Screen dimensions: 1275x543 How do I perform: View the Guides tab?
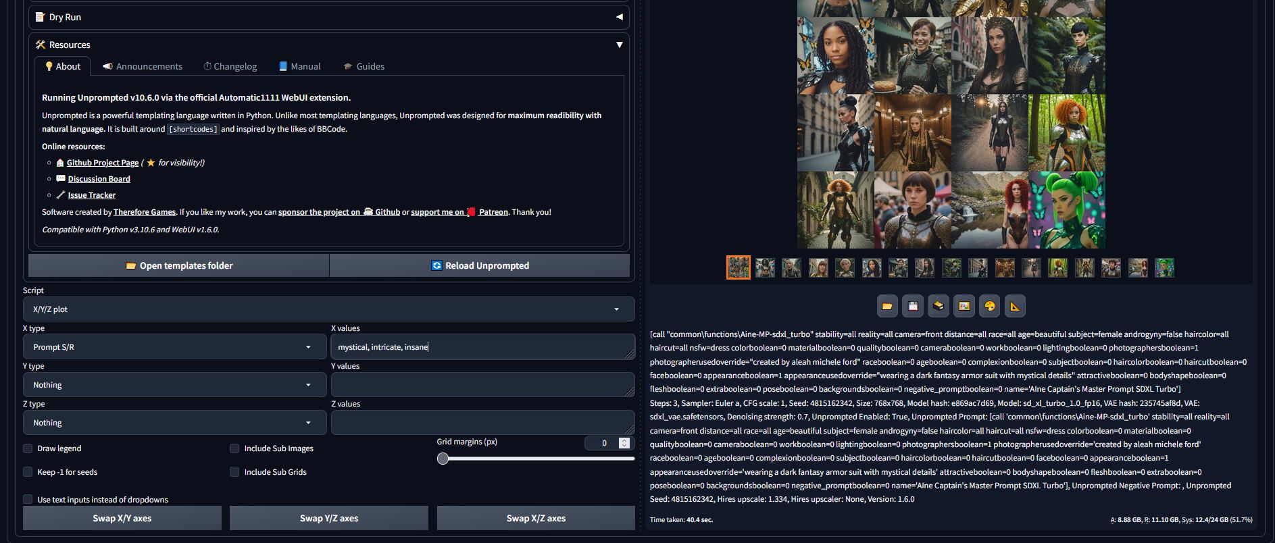tap(364, 66)
